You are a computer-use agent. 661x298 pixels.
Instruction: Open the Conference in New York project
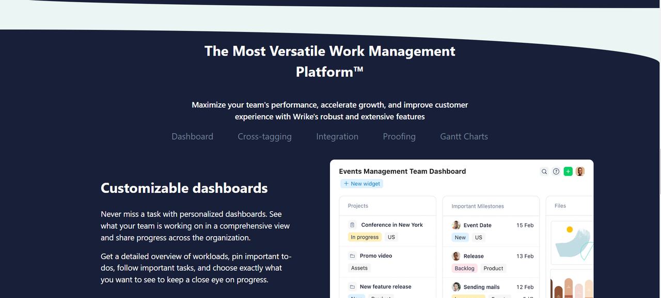click(x=392, y=225)
